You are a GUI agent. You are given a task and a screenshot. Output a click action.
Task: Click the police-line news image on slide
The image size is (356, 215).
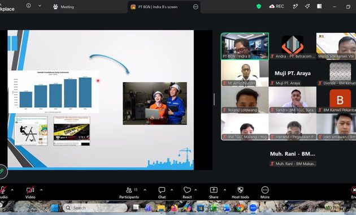[x=72, y=131]
